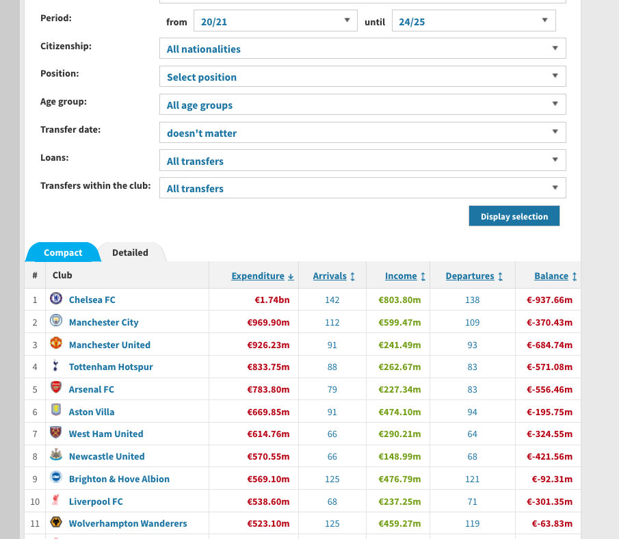
Task: Click Aston Villa's 94 departures count
Action: [472, 412]
